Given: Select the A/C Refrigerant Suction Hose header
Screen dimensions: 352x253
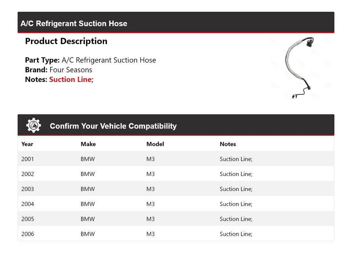Looking at the screenshot, I should coord(74,24).
